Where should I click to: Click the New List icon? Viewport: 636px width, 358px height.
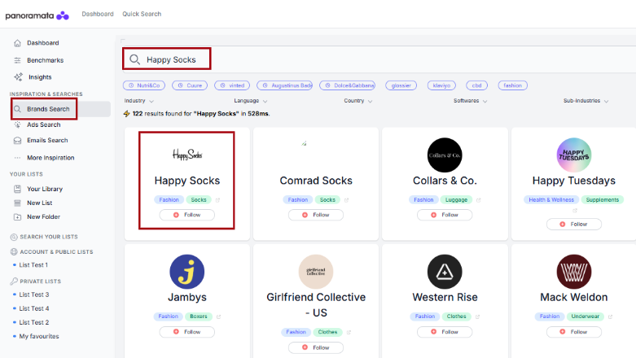pyautogui.click(x=17, y=203)
